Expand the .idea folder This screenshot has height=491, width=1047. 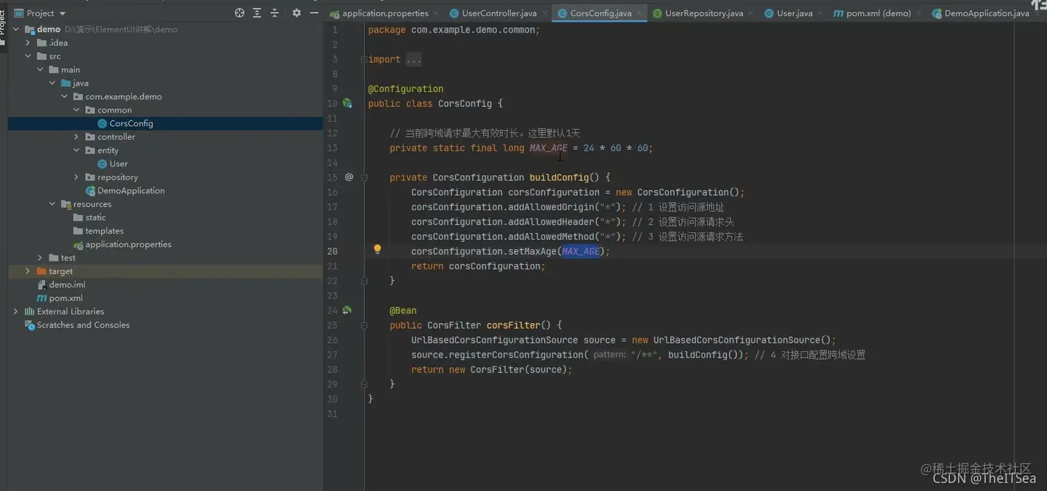tap(28, 43)
